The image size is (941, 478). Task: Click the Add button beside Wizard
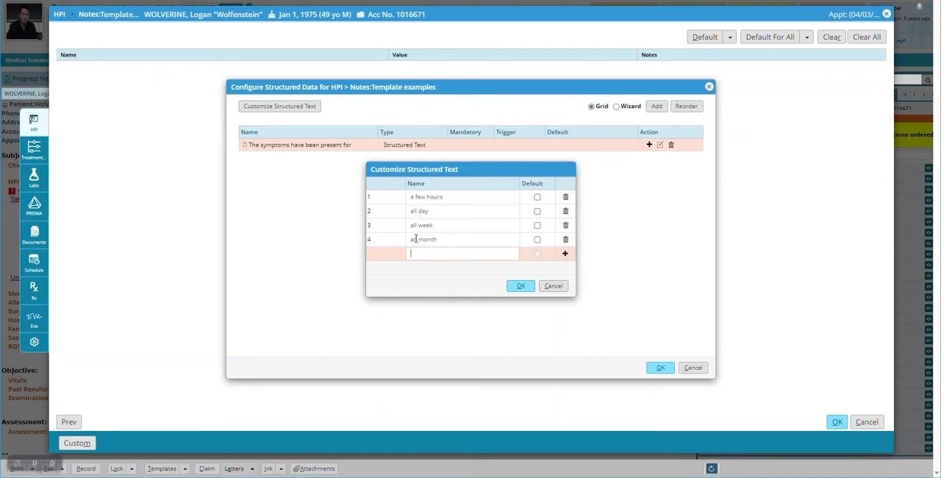point(656,107)
